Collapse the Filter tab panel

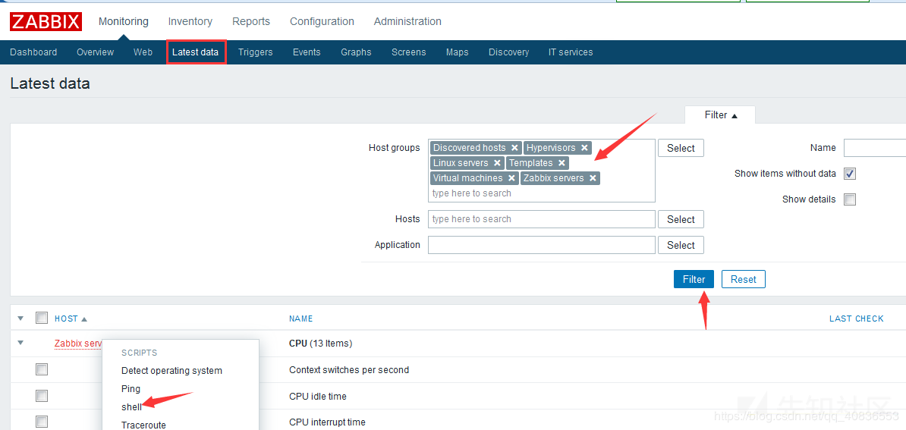(721, 115)
